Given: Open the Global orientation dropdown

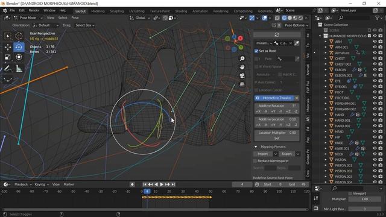Looking at the screenshot, I should pyautogui.click(x=139, y=18).
